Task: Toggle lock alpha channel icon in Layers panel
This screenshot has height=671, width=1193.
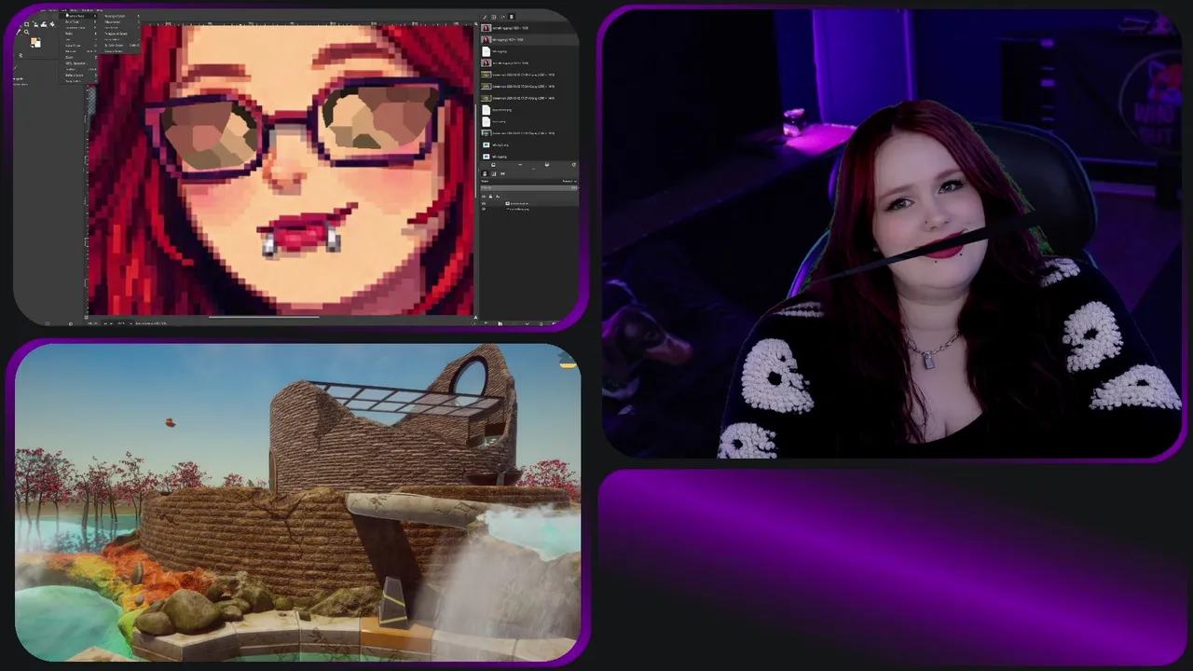Action: coord(498,196)
